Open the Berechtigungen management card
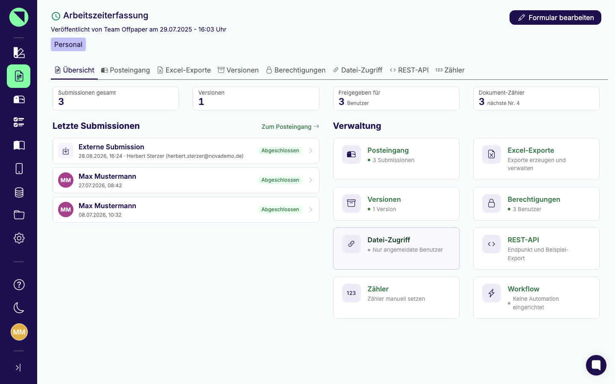 click(536, 204)
